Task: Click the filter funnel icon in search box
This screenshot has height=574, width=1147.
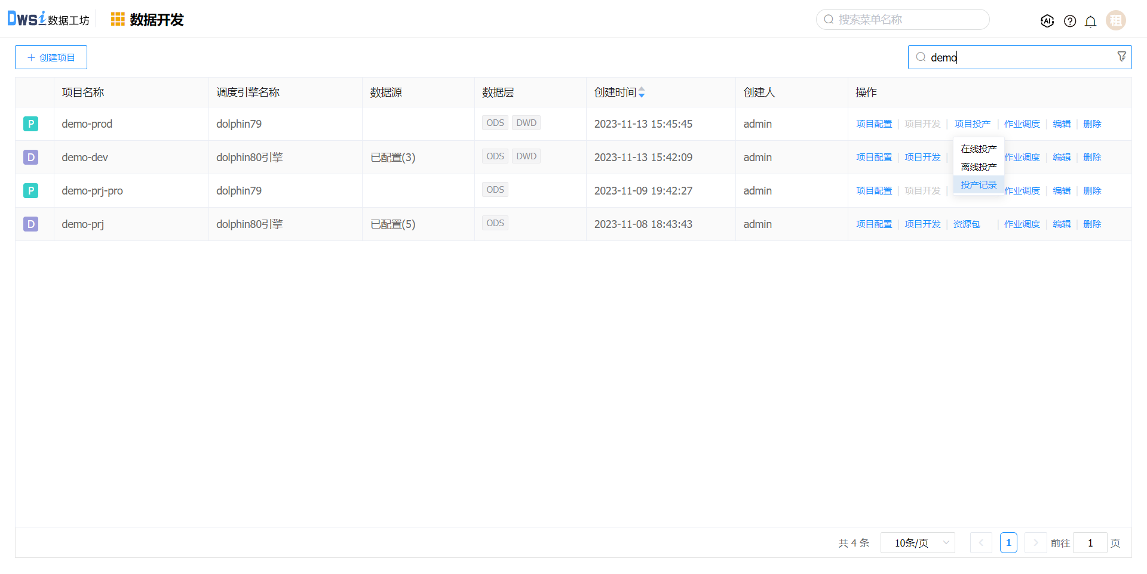Action: (1121, 56)
